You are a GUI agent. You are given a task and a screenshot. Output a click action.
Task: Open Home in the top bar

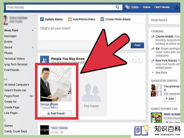tap(147, 7)
